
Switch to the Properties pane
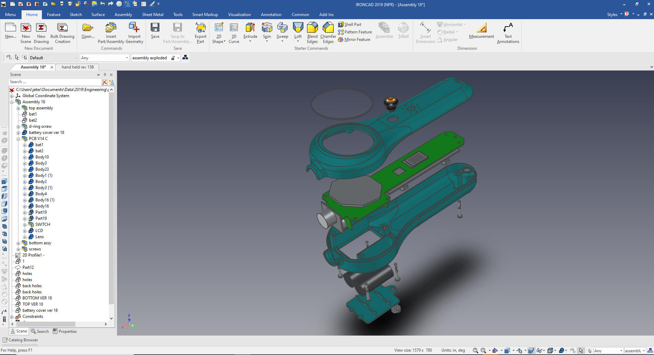[x=65, y=331]
